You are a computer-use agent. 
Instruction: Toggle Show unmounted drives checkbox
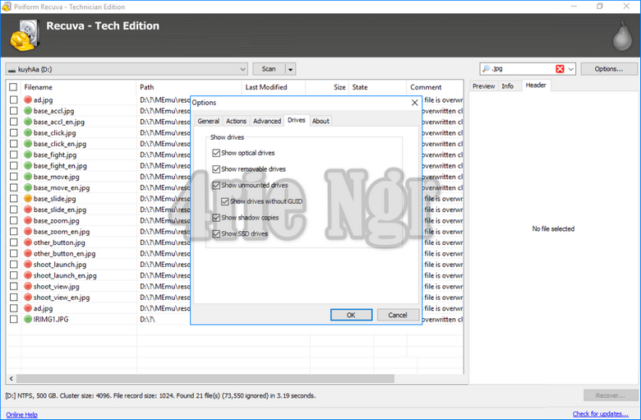click(216, 185)
